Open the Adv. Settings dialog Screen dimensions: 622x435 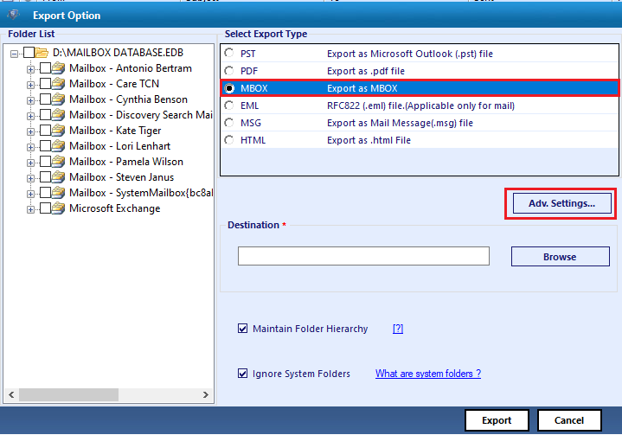click(x=561, y=203)
